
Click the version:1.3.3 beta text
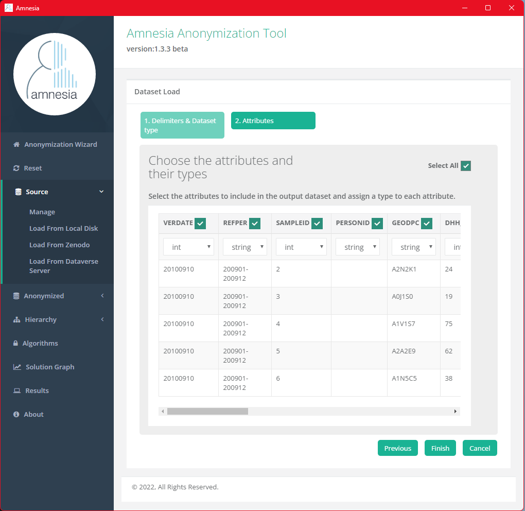[157, 49]
